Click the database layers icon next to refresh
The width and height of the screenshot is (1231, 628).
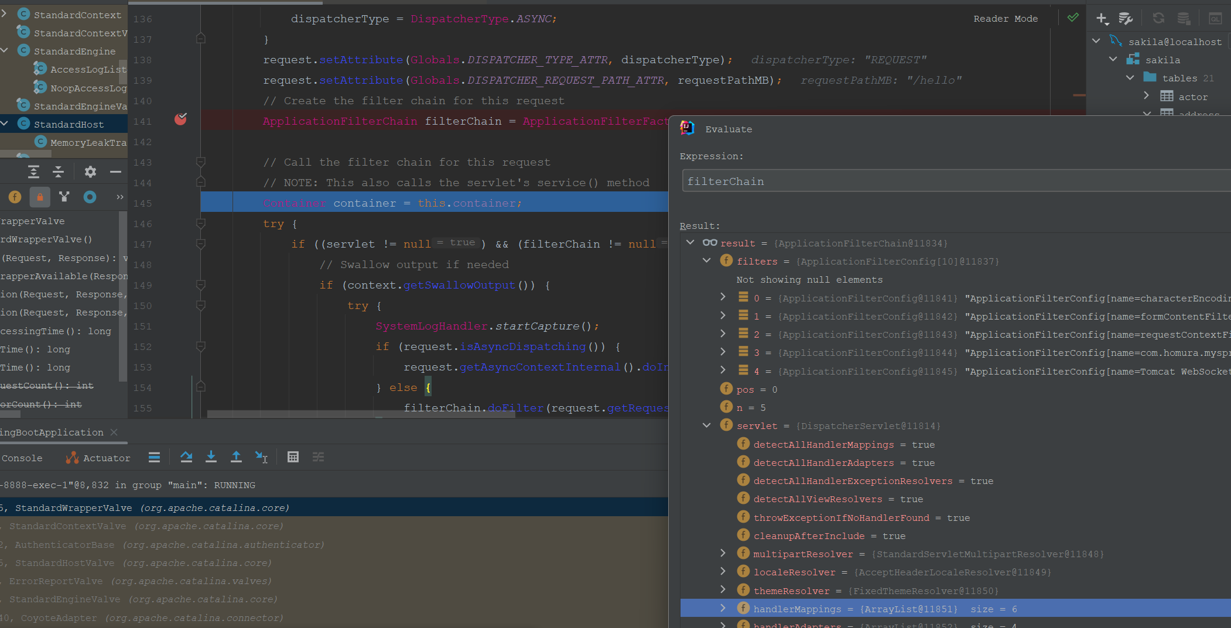[x=1184, y=18]
